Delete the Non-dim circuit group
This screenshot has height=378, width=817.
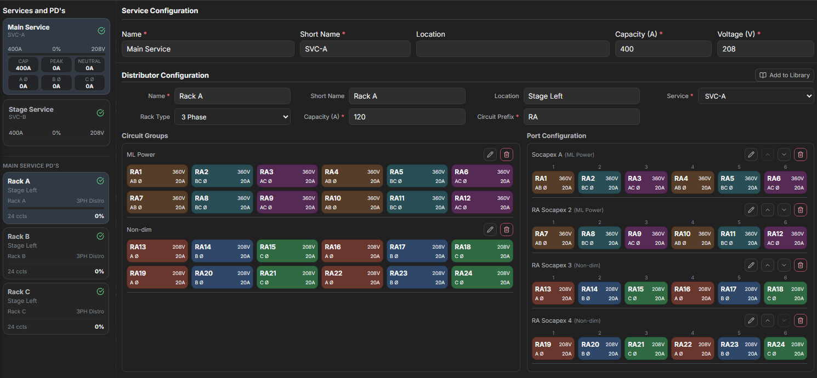507,230
